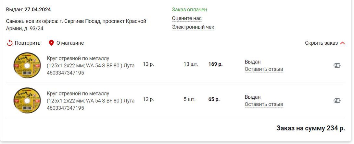Click certification mark icon in first product row
Image resolution: width=354 pixels, height=144 pixels.
coord(337,65)
